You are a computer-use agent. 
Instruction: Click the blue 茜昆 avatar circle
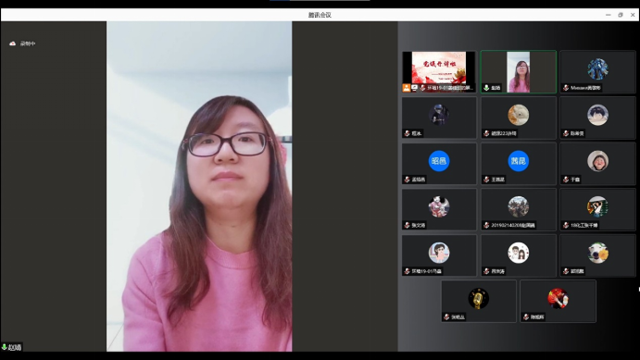519,161
